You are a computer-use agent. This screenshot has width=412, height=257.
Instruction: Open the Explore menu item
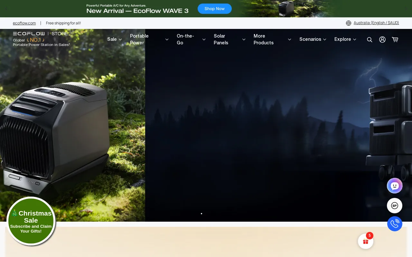click(345, 39)
